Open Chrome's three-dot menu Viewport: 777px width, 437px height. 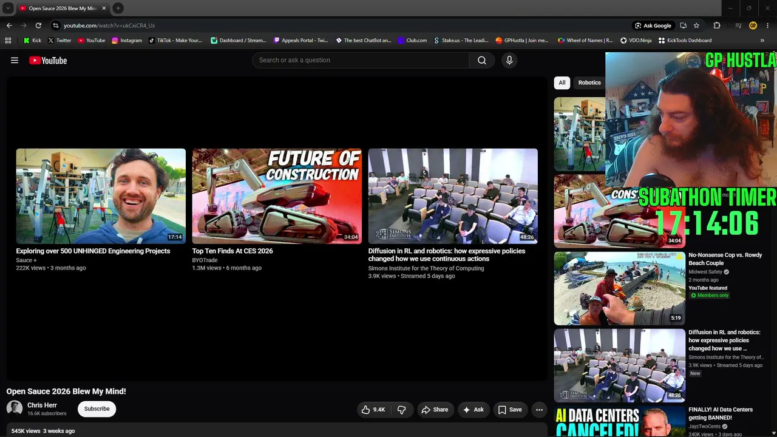(x=768, y=25)
